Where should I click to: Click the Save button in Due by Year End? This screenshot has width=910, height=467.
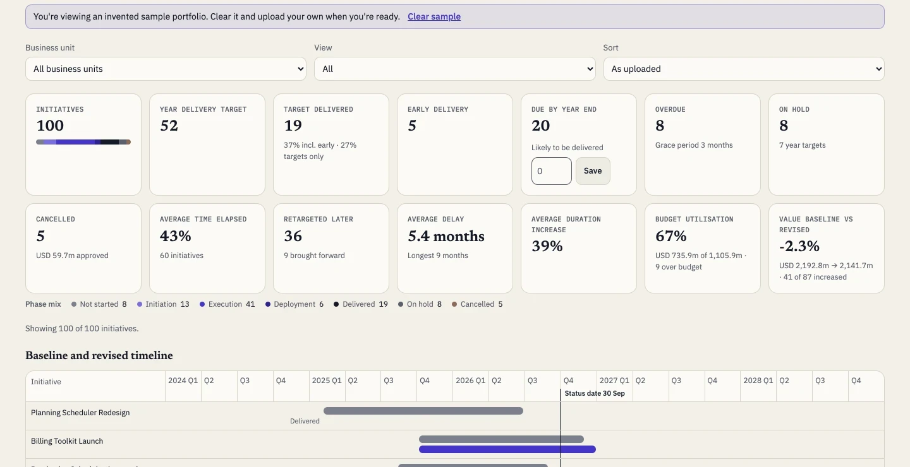point(593,171)
